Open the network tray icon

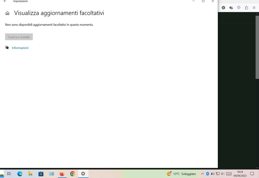coord(218,174)
